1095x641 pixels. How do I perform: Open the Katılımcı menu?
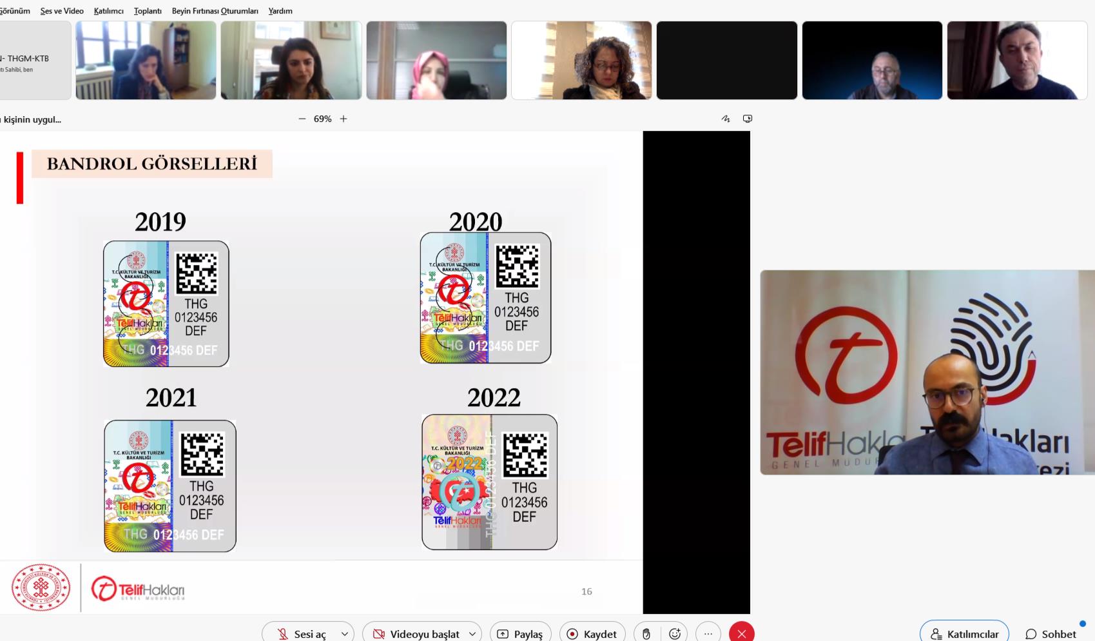[108, 11]
